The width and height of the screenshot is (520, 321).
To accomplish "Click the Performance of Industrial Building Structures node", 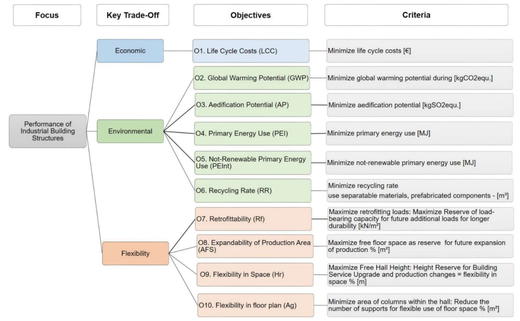I will point(48,131).
